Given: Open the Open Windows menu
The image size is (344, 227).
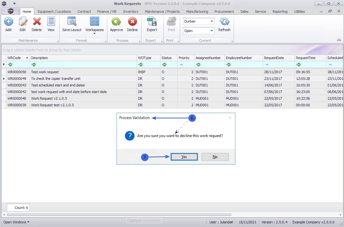Looking at the screenshot, I should [16, 222].
